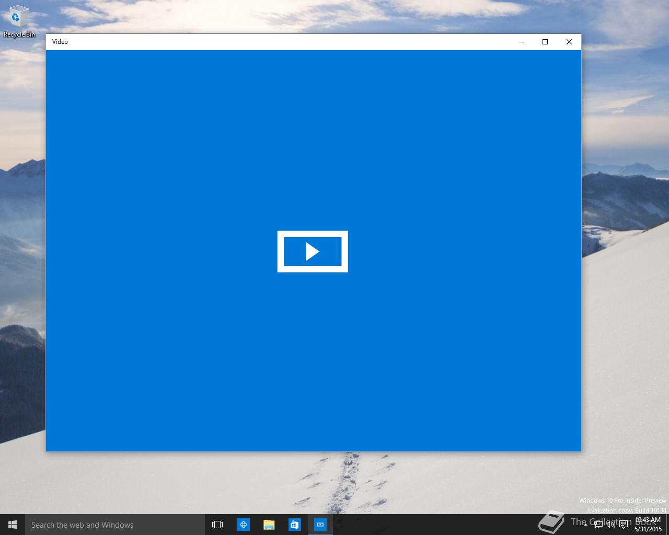The height and width of the screenshot is (535, 669).
Task: Close the Video window
Action: (x=569, y=42)
